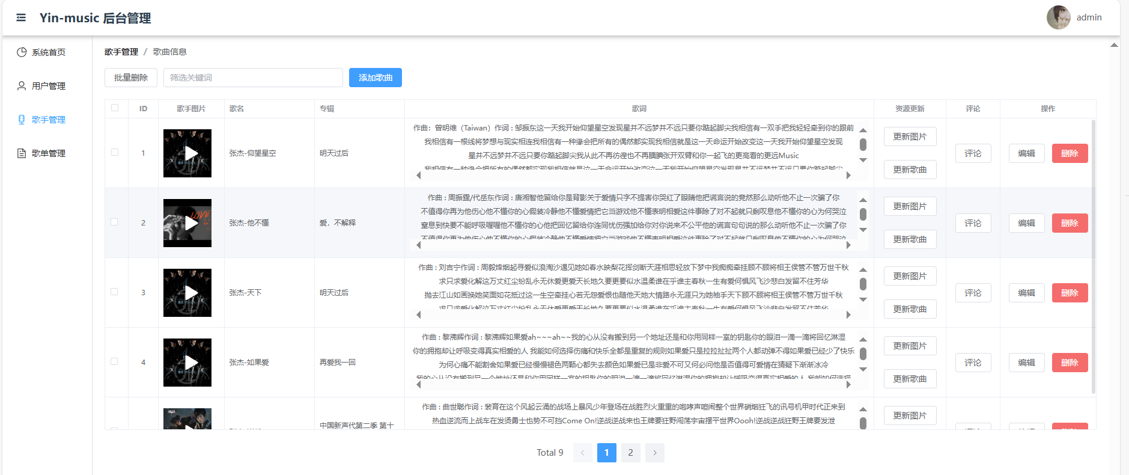
Task: Click lyrics scroll-down arrow in 如果爱 row
Action: (863, 369)
